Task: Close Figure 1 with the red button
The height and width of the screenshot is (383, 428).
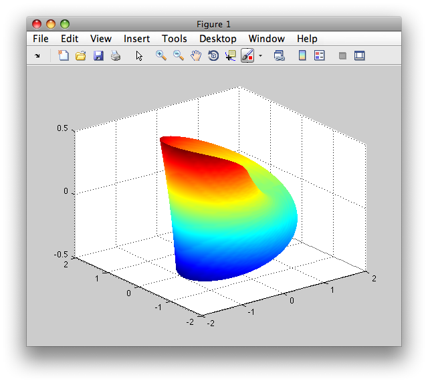Action: click(x=37, y=24)
